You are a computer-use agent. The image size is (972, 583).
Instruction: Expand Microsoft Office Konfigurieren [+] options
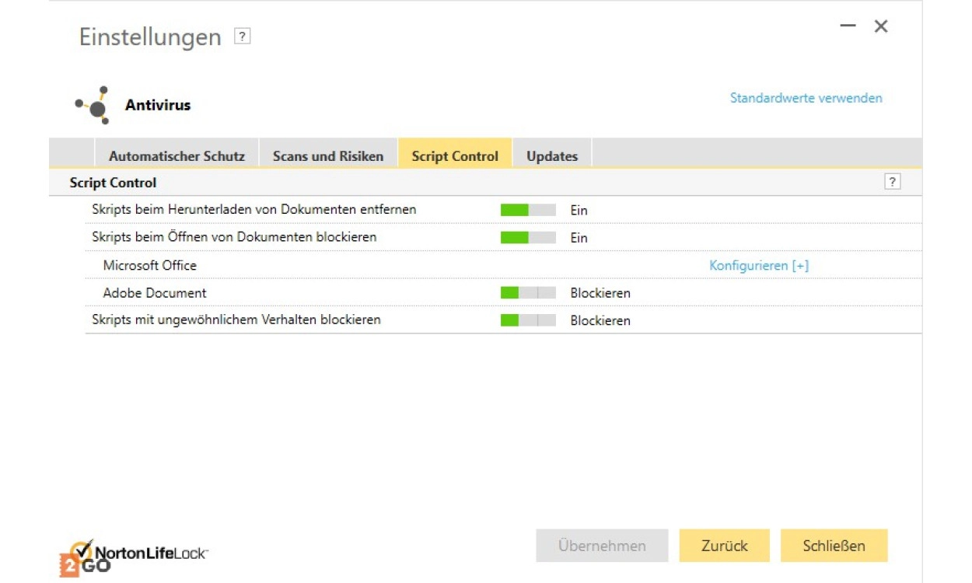pos(759,266)
